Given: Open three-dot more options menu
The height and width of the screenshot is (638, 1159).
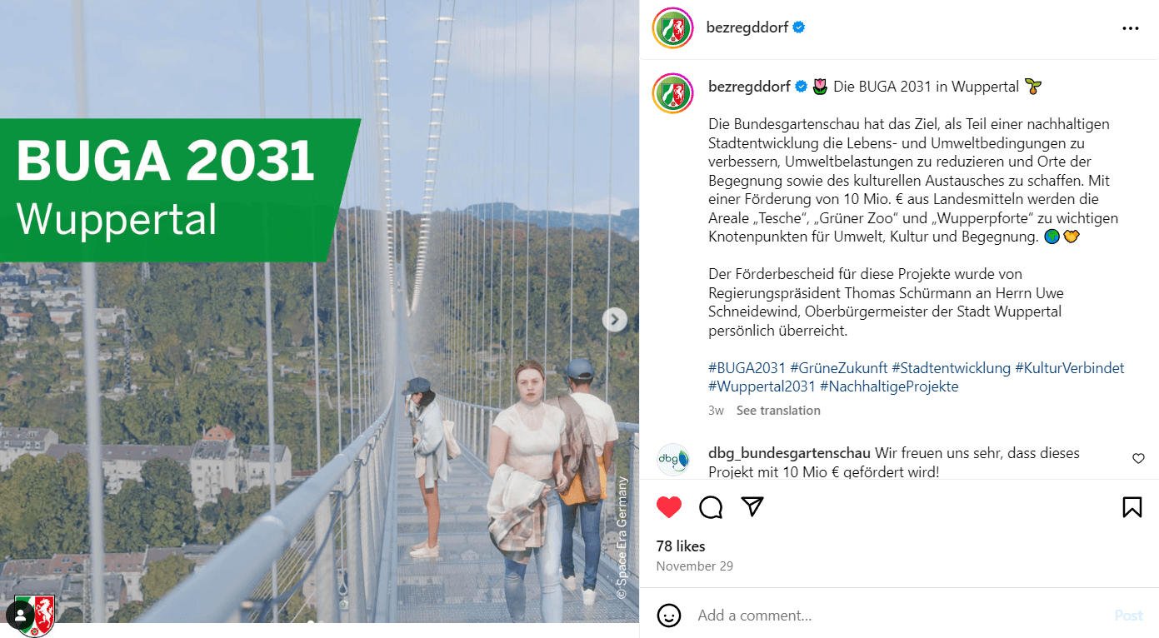Looking at the screenshot, I should point(1130,28).
